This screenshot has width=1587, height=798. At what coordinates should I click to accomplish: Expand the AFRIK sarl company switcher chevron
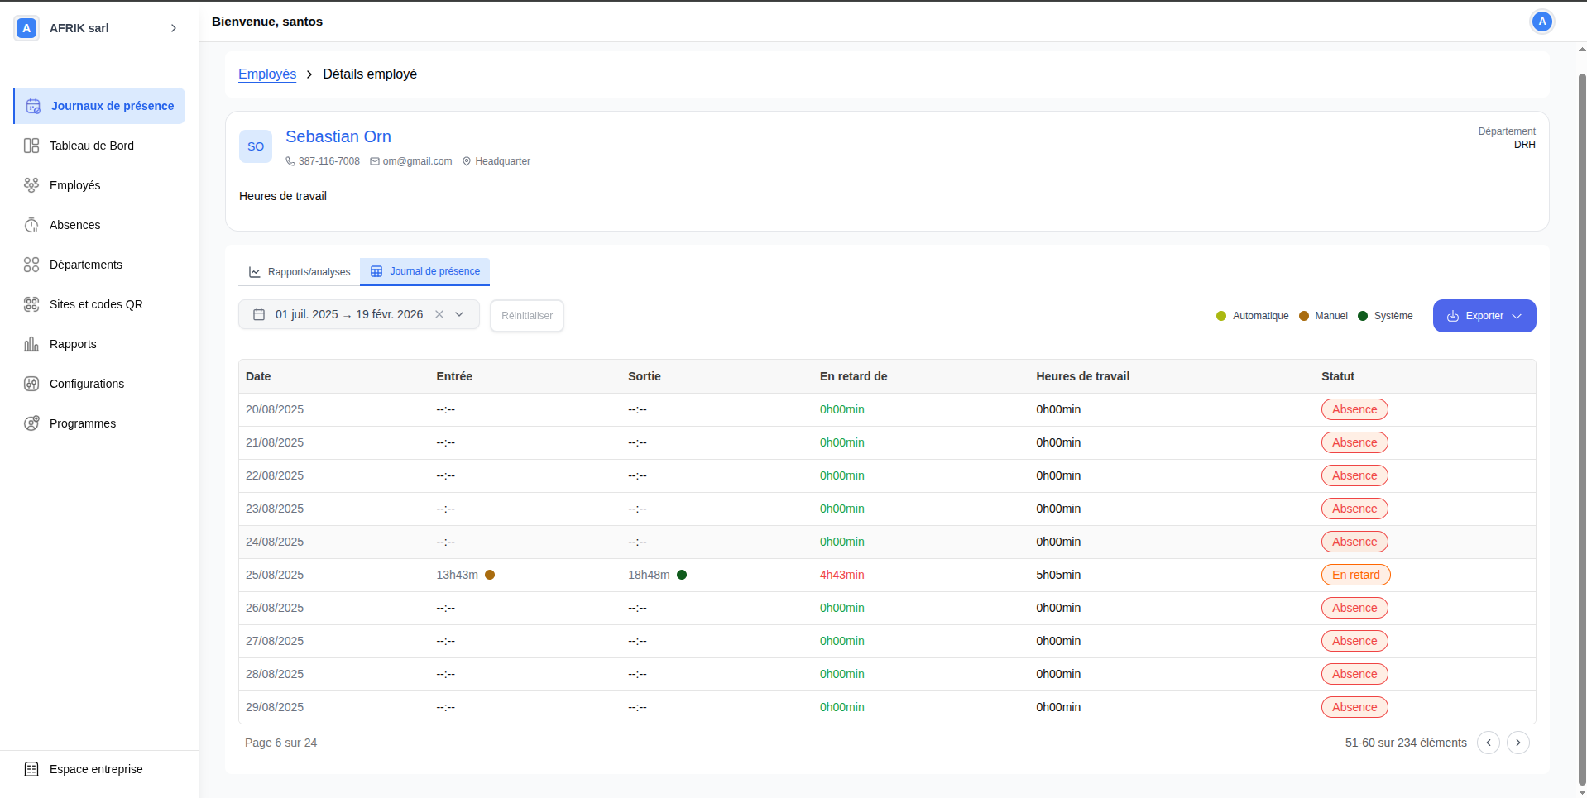(174, 28)
